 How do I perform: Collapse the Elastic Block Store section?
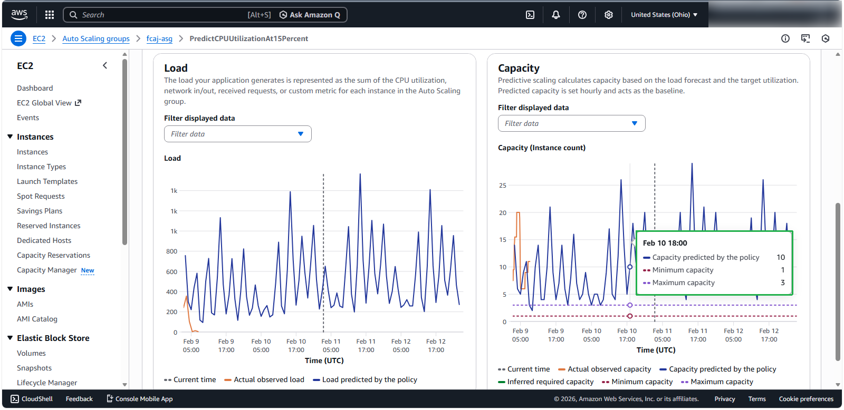[x=10, y=338]
